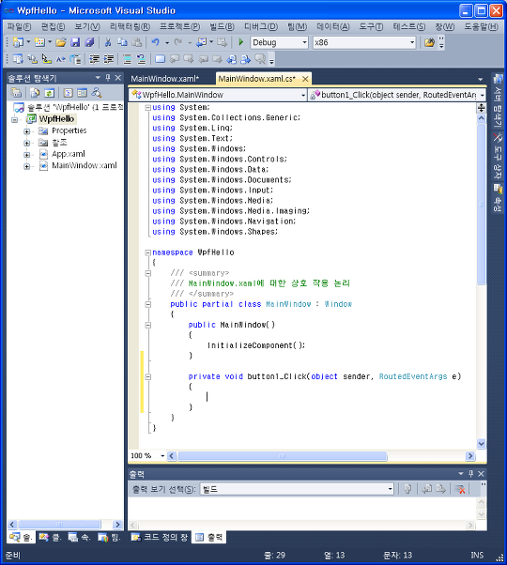The image size is (507, 565).
Task: Expand the Properties node in solution tree
Action: point(27,131)
